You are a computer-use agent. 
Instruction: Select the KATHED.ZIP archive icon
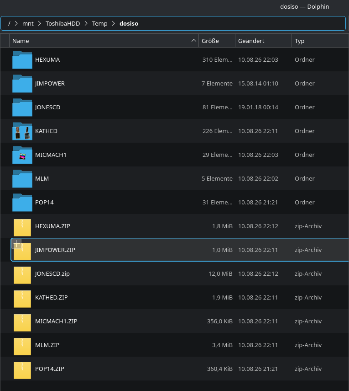pyautogui.click(x=22, y=299)
